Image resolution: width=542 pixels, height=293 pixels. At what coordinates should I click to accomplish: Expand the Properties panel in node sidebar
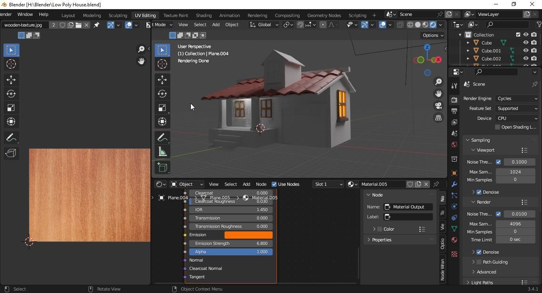(369, 240)
